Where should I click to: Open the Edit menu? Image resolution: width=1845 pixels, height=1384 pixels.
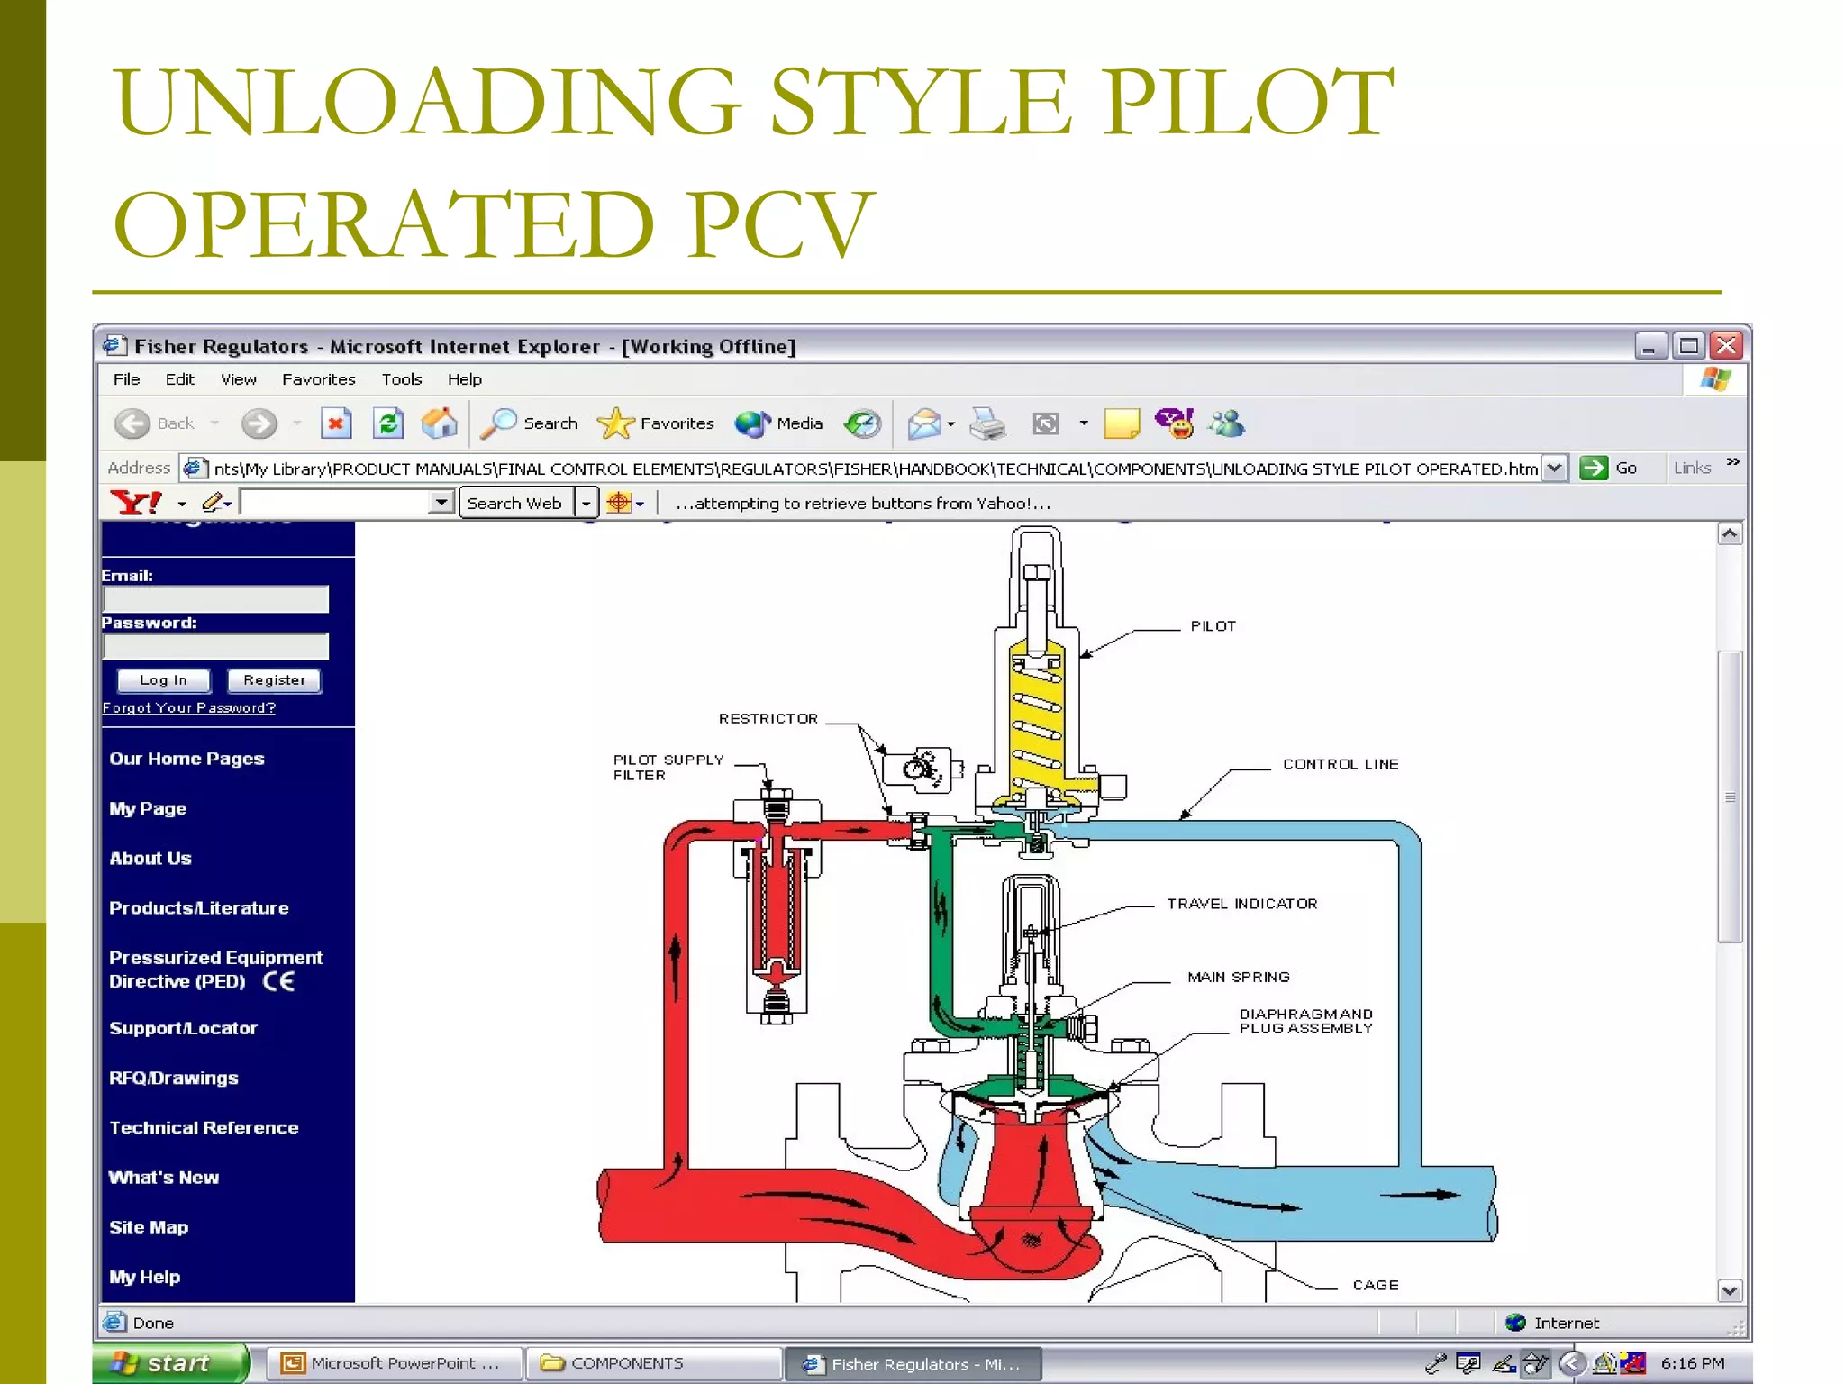click(x=179, y=379)
